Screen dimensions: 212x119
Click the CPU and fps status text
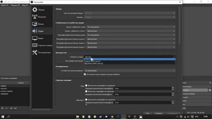pos(195,112)
